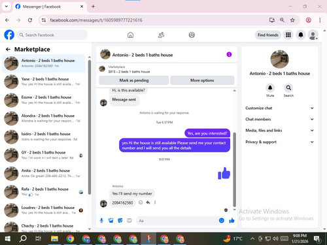Mute the conversation with bell icon
327x245 pixels.
tap(270, 88)
